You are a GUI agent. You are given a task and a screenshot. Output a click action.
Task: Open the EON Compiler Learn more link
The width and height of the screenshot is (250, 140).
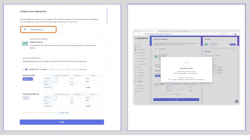pyautogui.click(x=83, y=69)
